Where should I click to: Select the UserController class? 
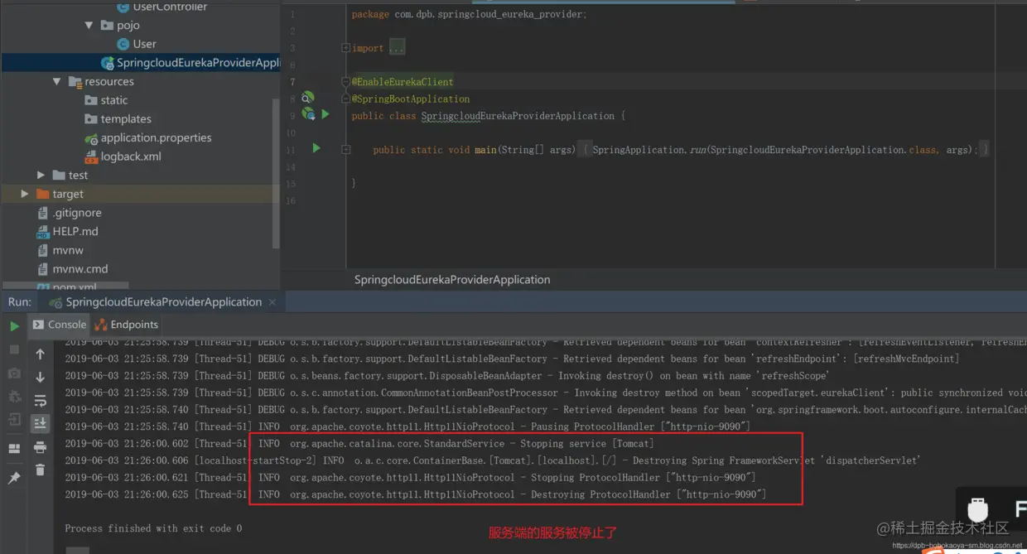[x=170, y=7]
